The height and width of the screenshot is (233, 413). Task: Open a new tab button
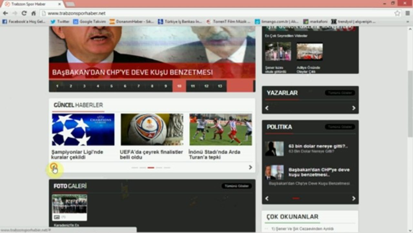[x=70, y=4]
